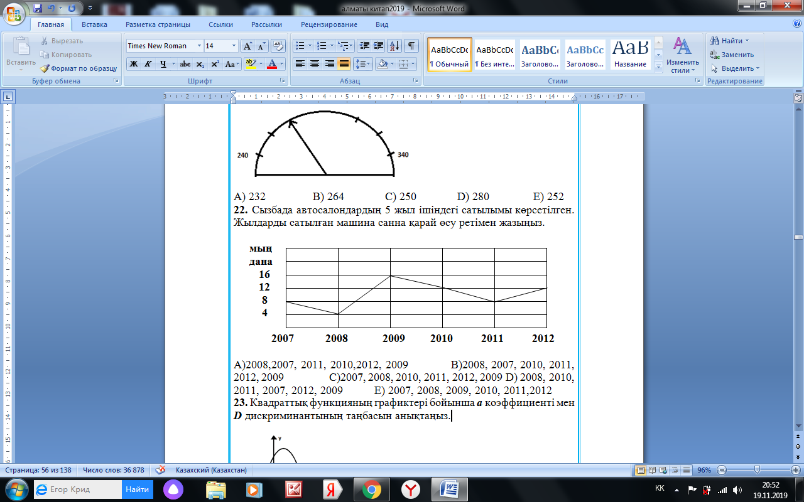
Task: Apply the Название style from gallery
Action: (x=630, y=55)
